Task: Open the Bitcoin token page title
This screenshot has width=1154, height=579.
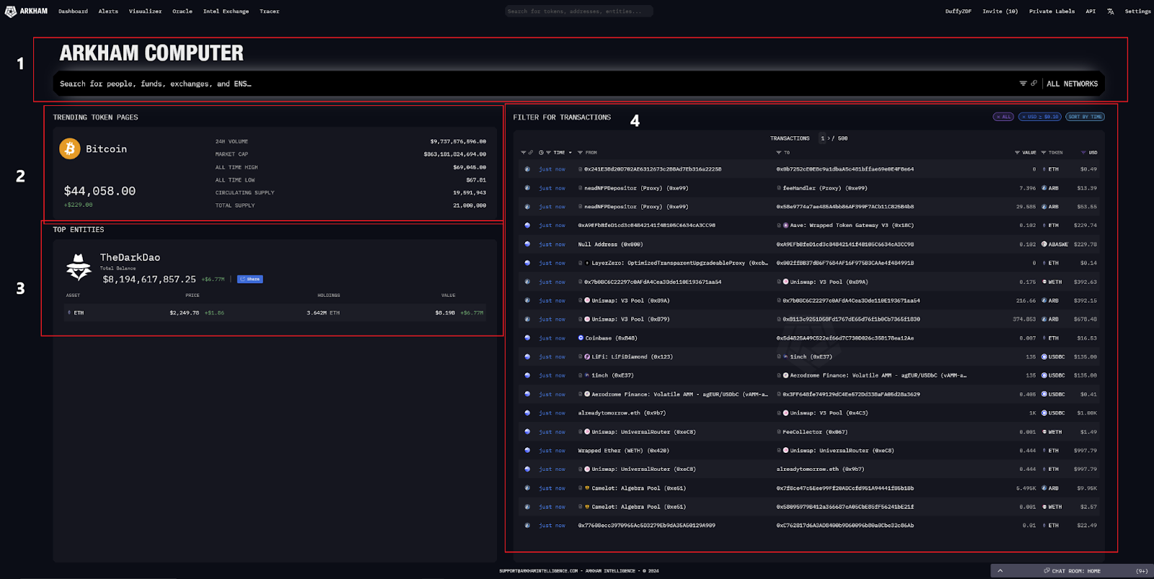Action: click(x=106, y=149)
